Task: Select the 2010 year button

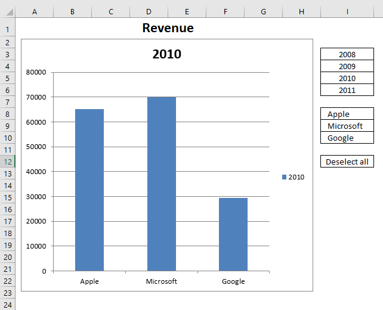Action: coord(347,78)
